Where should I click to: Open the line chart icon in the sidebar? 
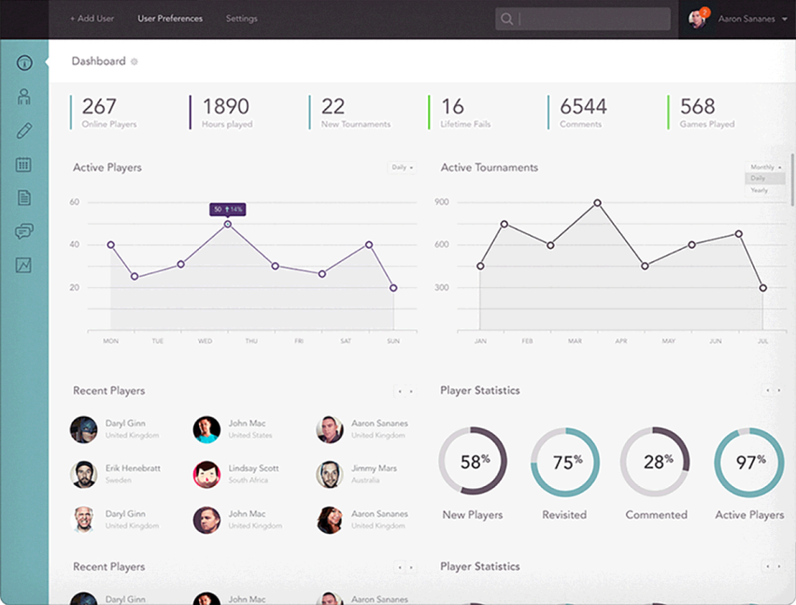[x=24, y=265]
